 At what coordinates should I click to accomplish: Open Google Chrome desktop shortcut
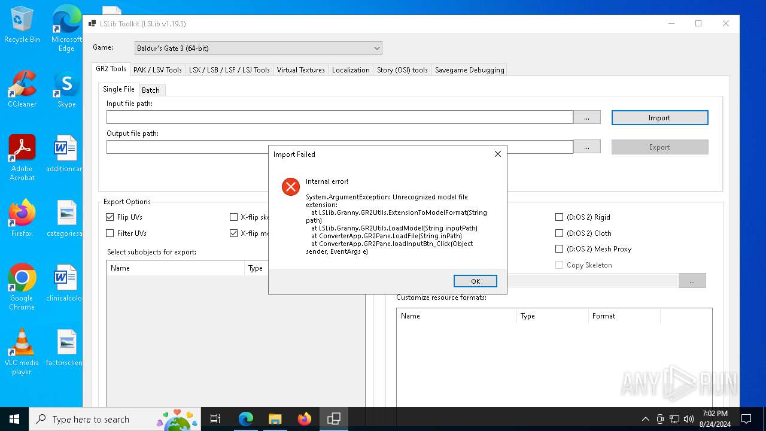coord(22,287)
